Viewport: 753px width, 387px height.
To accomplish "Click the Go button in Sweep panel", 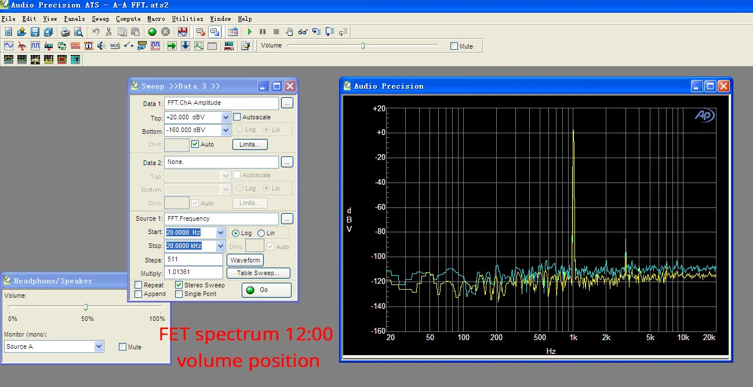I will point(266,290).
